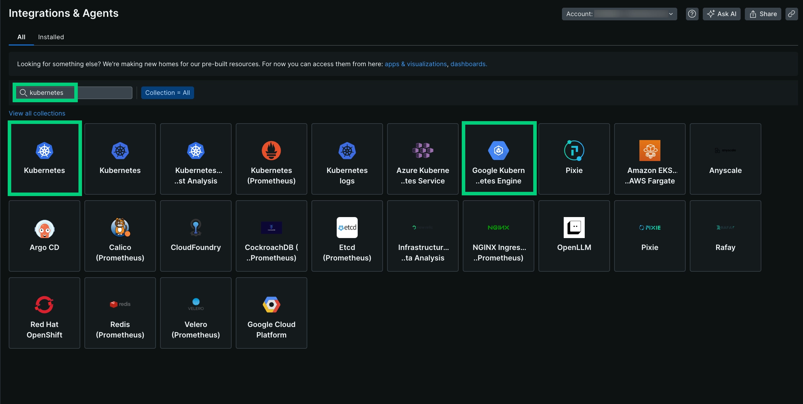
Task: Select the Calico (Prometheus) cat icon
Action: (x=120, y=228)
